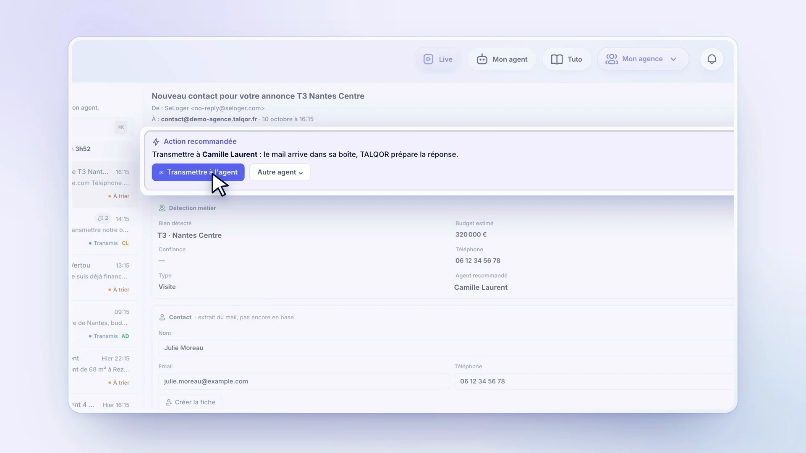
Task: Click the robot icon in Mon agent
Action: 482,59
